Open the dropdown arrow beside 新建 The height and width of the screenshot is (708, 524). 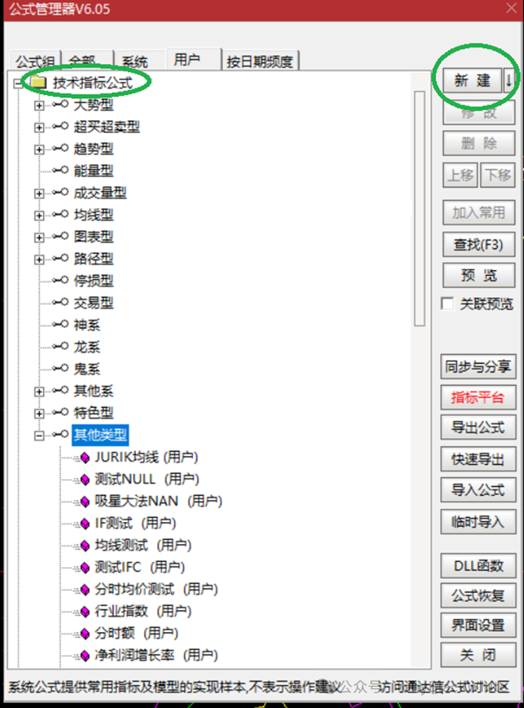509,81
